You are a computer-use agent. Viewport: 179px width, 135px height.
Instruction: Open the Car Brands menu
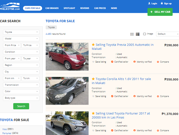[x=52, y=8]
